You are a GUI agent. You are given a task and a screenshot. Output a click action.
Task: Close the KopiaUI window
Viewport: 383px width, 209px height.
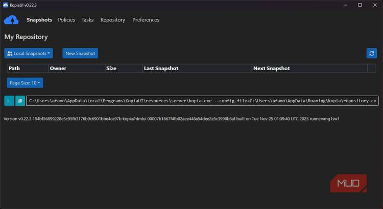pos(375,5)
